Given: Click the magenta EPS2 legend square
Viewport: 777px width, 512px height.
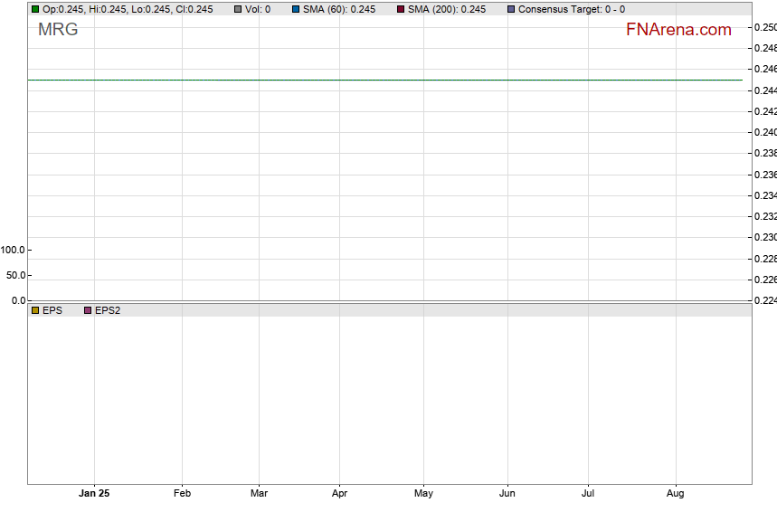Looking at the screenshot, I should click(x=88, y=310).
